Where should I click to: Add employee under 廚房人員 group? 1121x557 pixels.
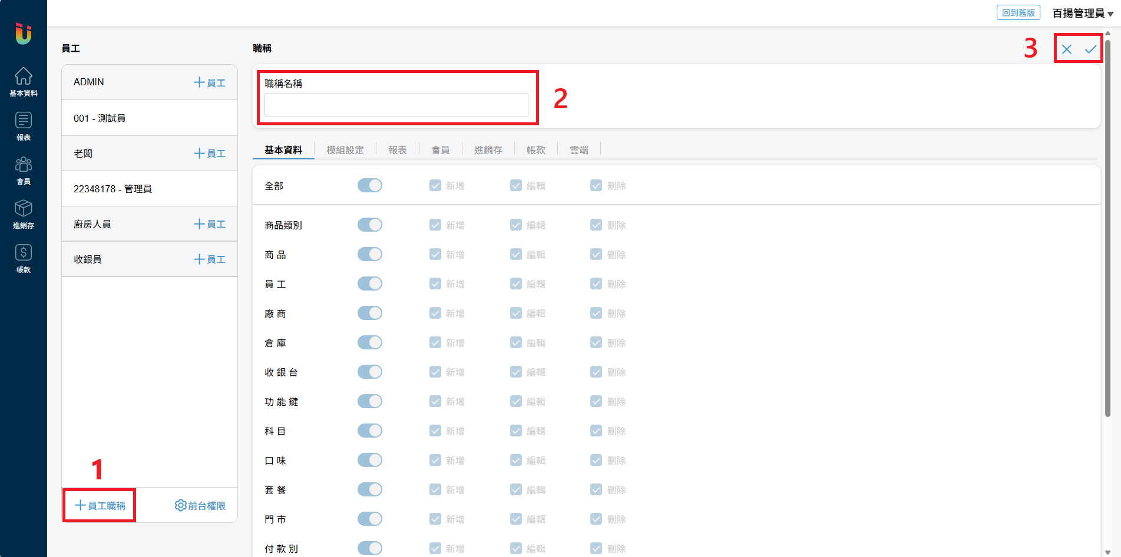pyautogui.click(x=210, y=224)
